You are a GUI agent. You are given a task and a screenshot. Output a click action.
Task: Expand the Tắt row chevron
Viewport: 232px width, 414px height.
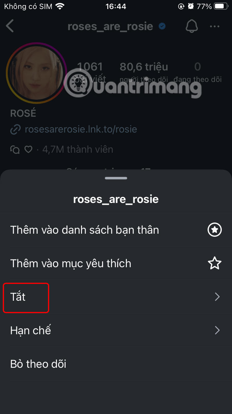(x=217, y=297)
